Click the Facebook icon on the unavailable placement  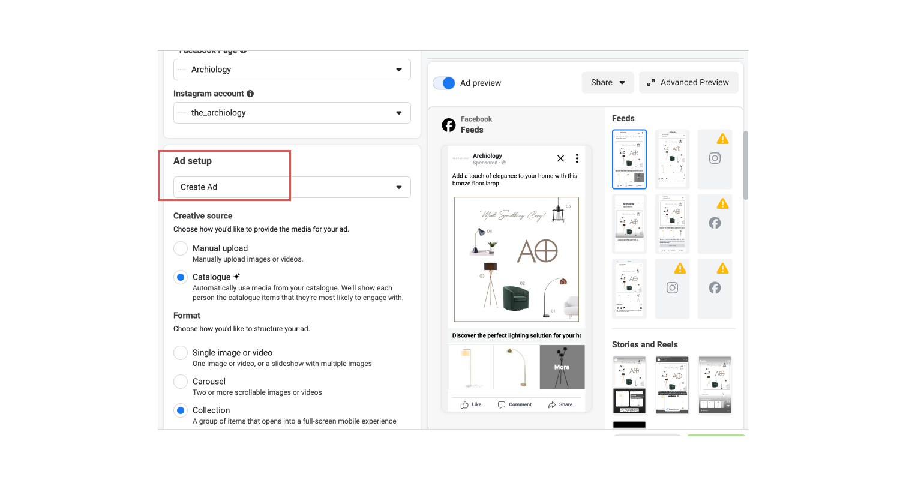pyautogui.click(x=715, y=223)
